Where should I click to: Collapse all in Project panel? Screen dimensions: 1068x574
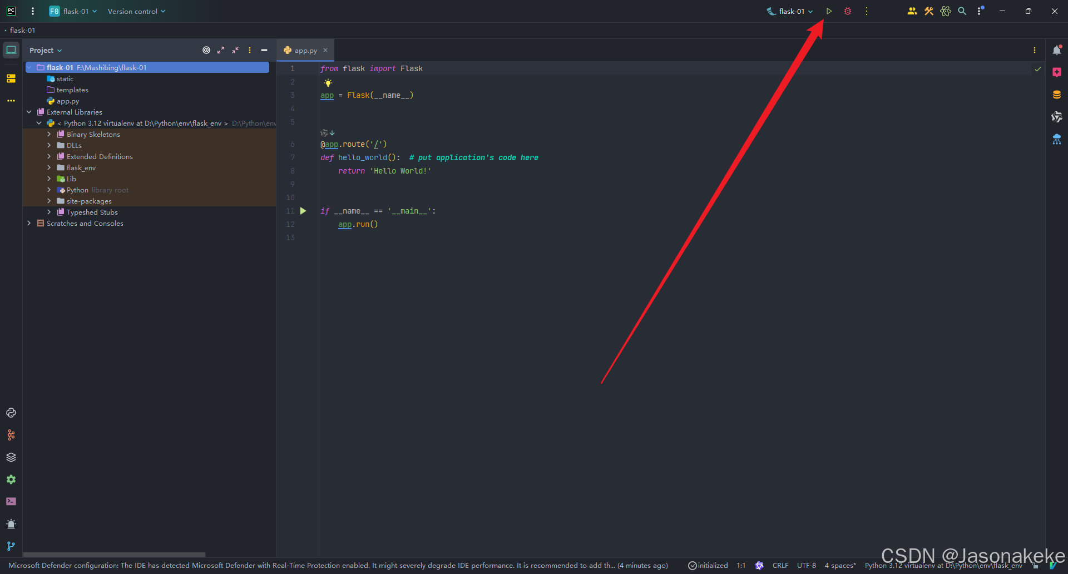(235, 50)
